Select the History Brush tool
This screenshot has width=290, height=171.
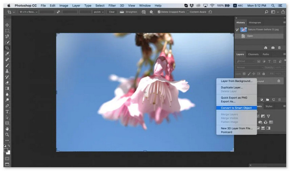(x=7, y=77)
